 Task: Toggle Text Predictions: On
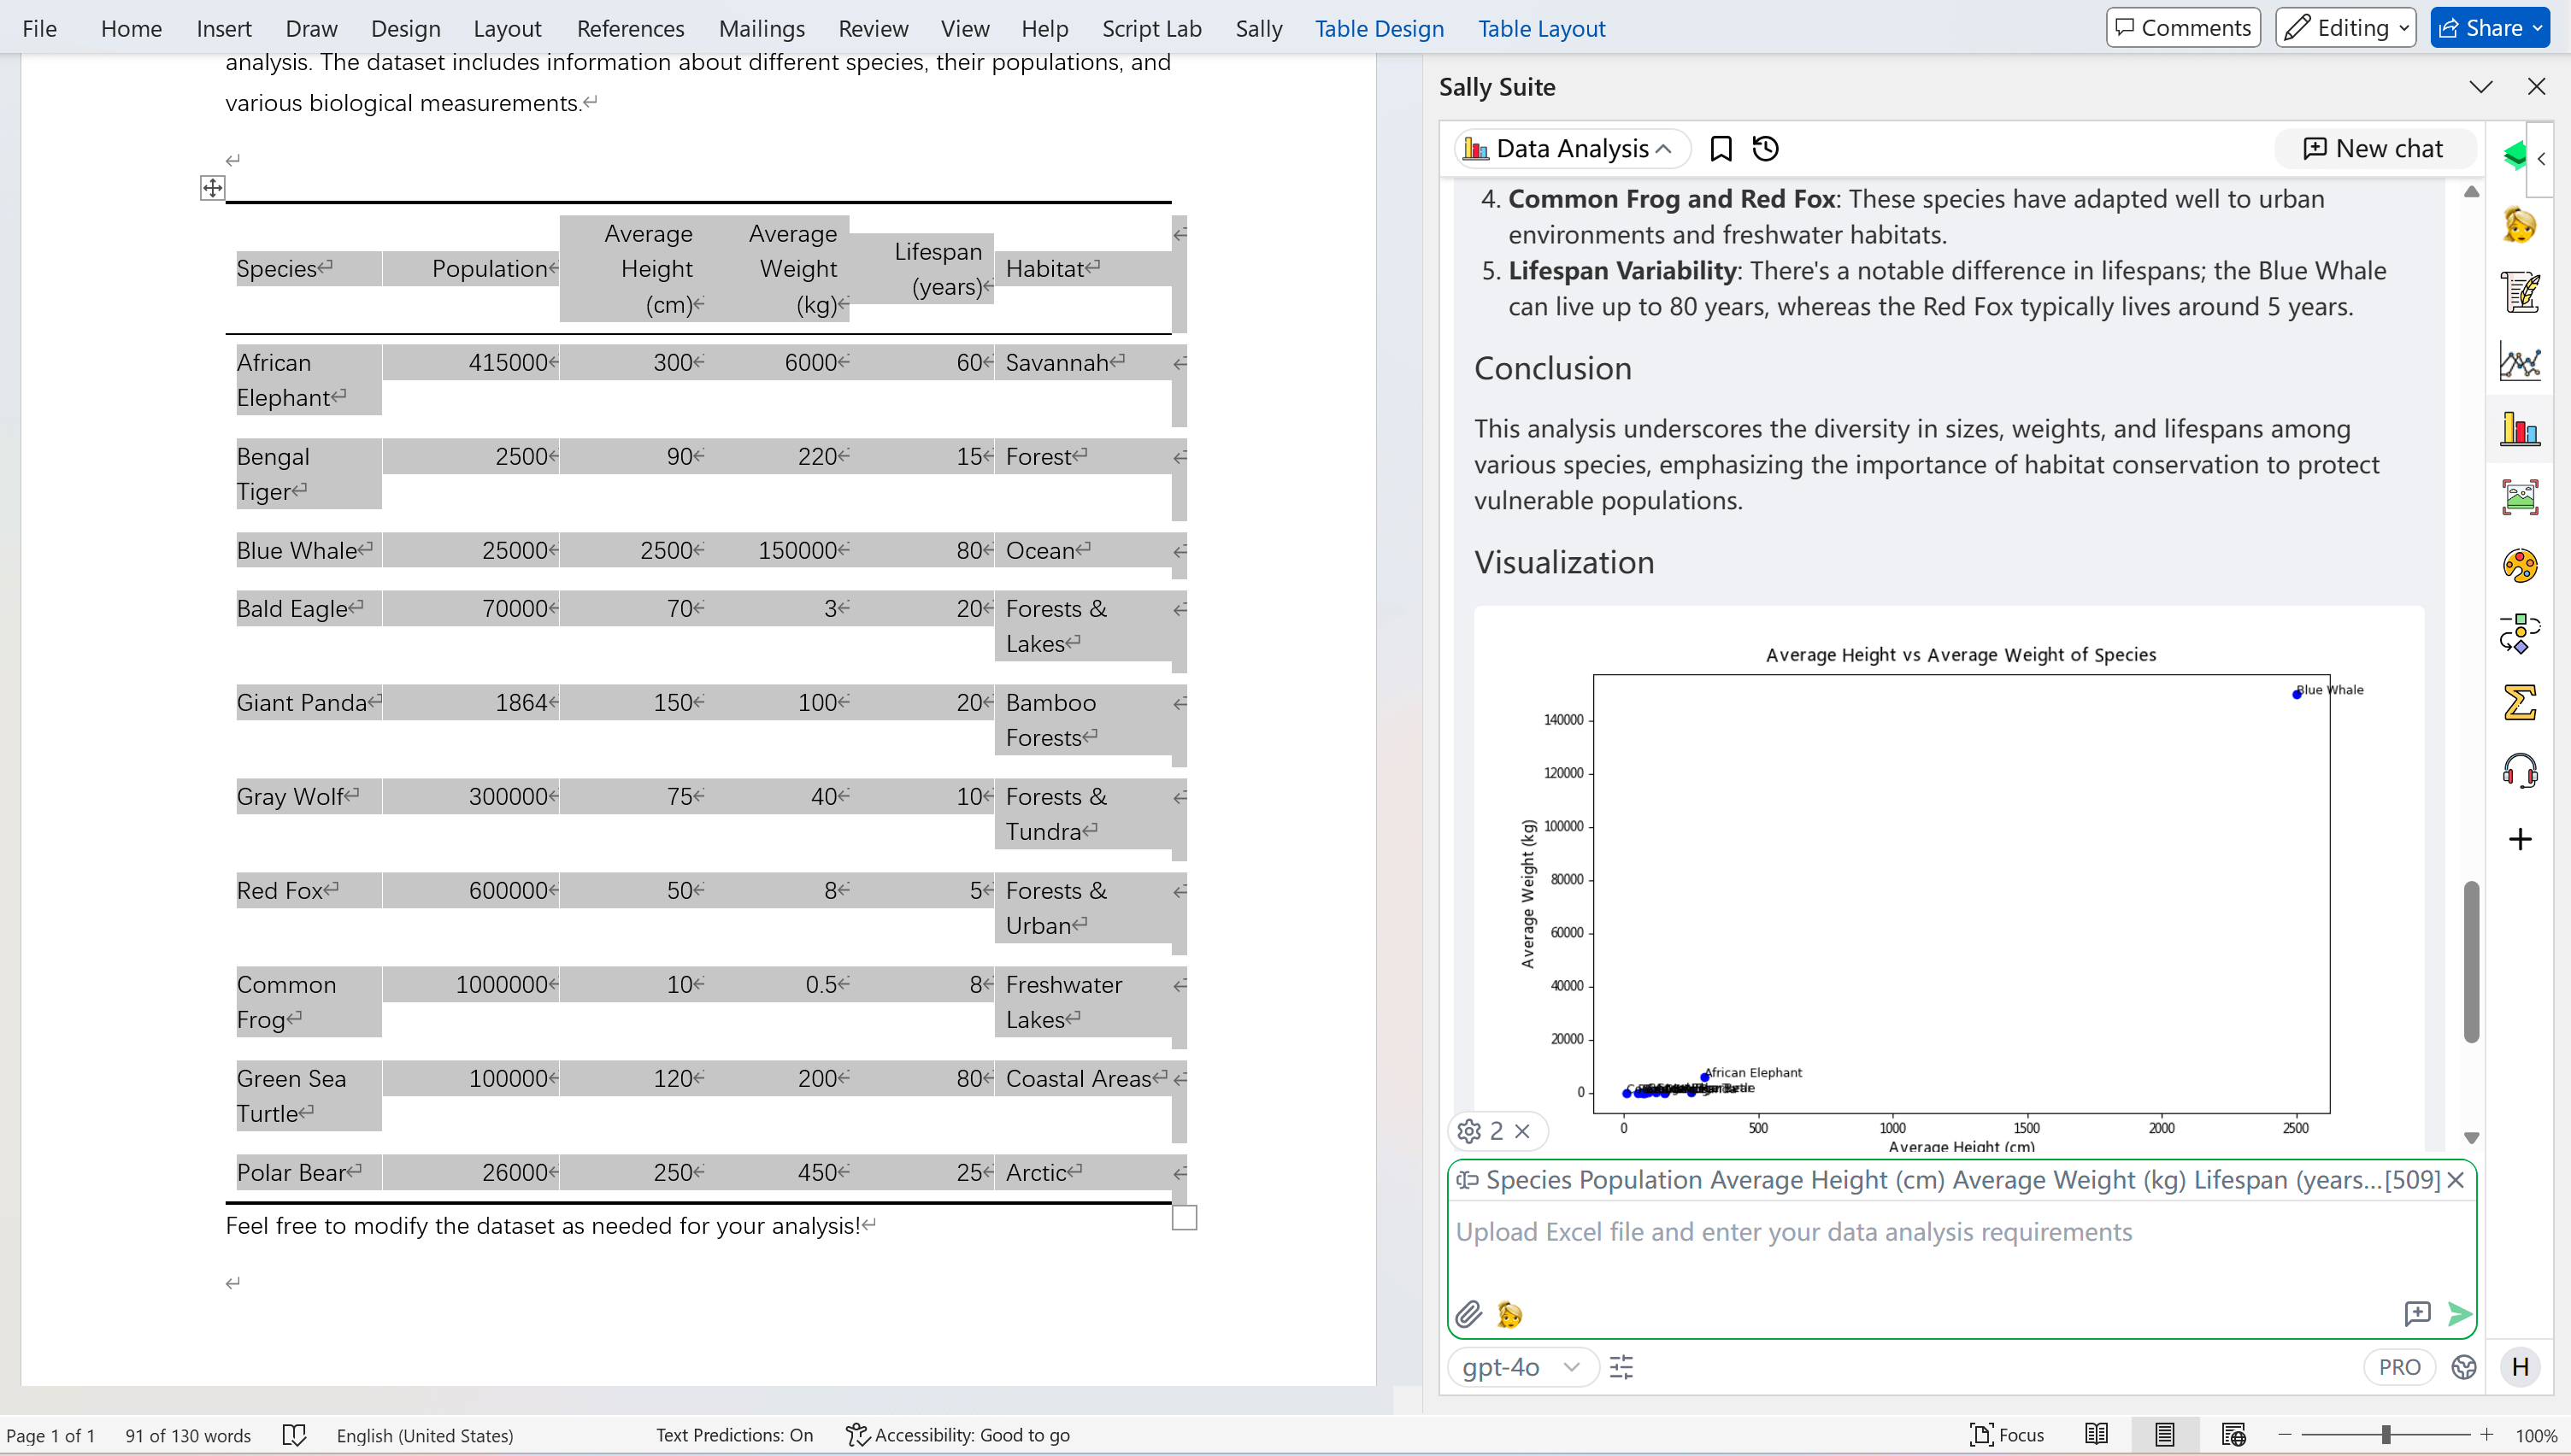coord(734,1435)
